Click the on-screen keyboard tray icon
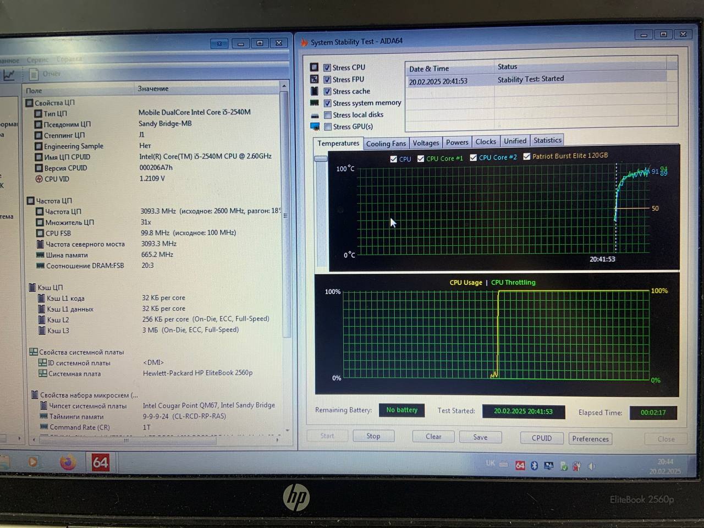Image resolution: width=704 pixels, height=528 pixels. (x=503, y=464)
